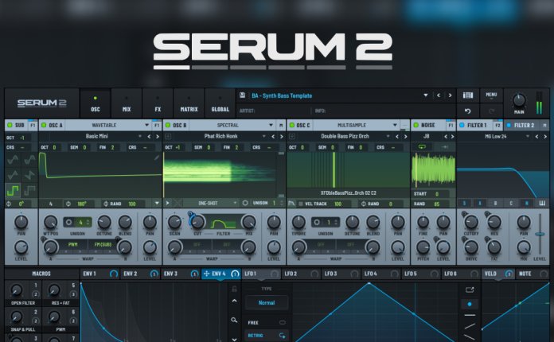
Task: Click the filter CUTOFF knob
Action: [x=471, y=222]
